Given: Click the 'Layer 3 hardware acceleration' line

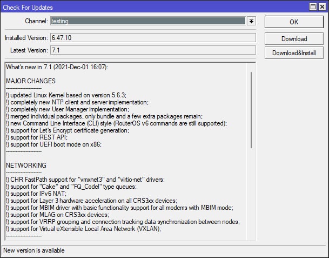Looking at the screenshot, I should [x=91, y=201].
